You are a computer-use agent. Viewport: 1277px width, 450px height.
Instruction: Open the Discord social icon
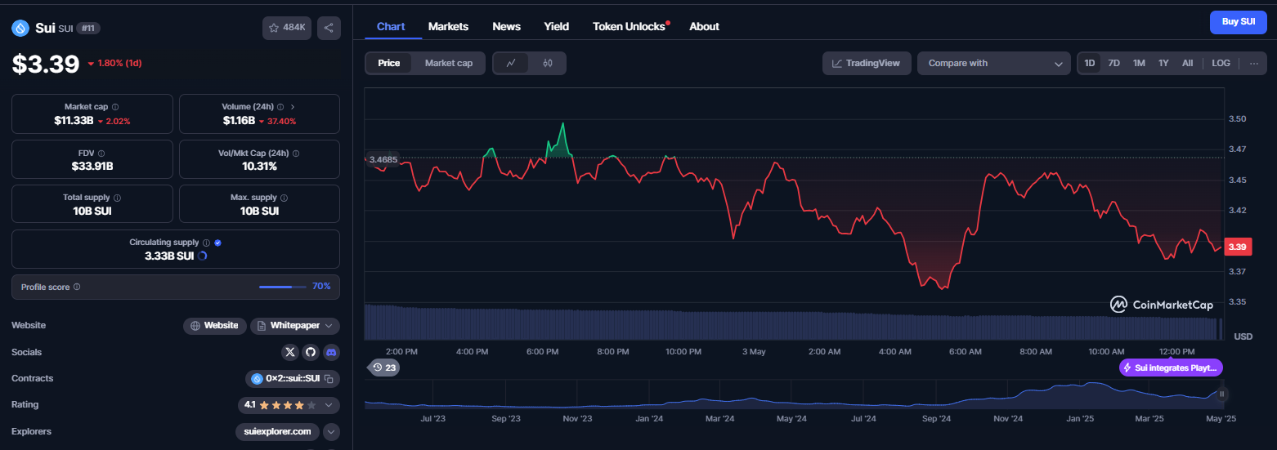331,352
